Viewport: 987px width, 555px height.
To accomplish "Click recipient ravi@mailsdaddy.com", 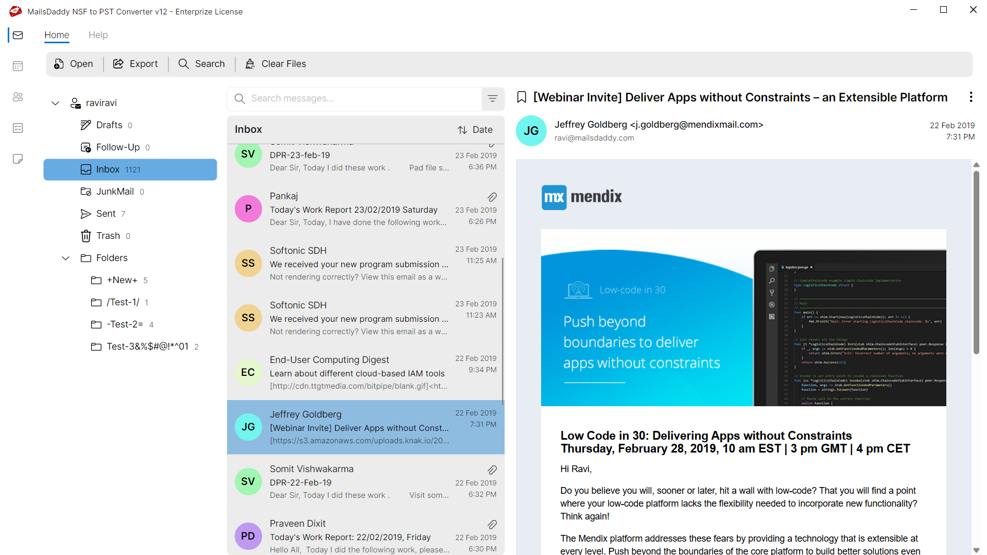I will point(594,138).
